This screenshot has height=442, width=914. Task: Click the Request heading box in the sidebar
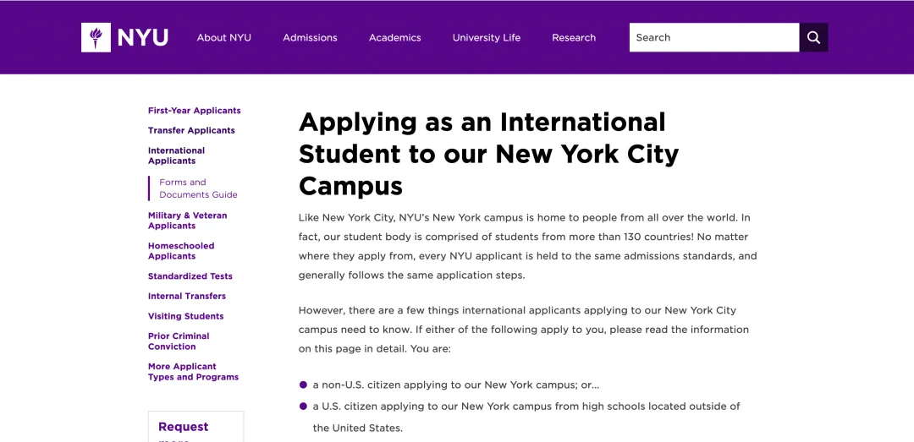point(195,427)
